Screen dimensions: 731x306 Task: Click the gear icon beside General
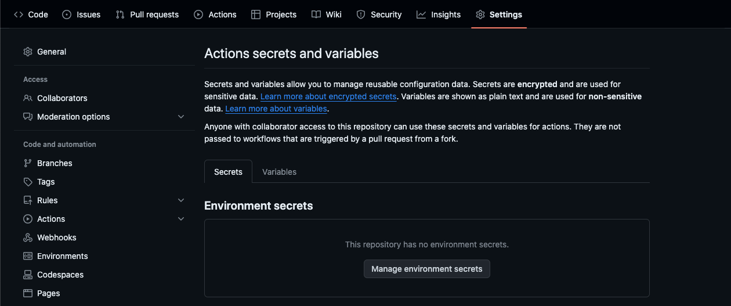tap(28, 52)
